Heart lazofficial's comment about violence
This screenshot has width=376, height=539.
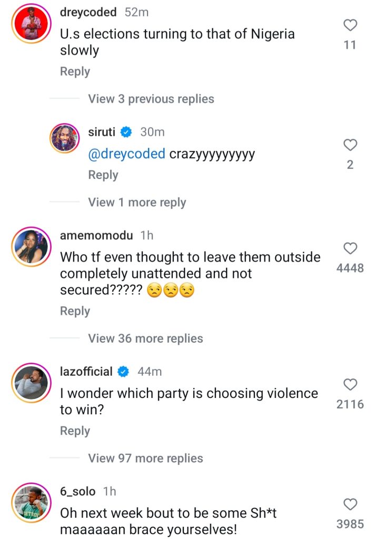pos(350,384)
